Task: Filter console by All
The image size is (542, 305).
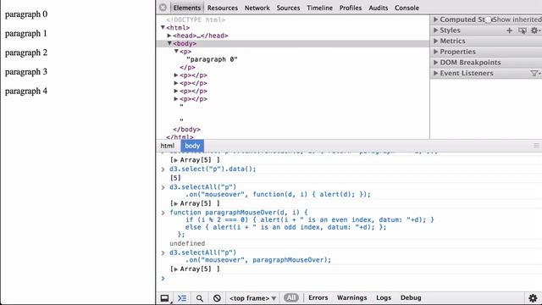Action: 291,297
